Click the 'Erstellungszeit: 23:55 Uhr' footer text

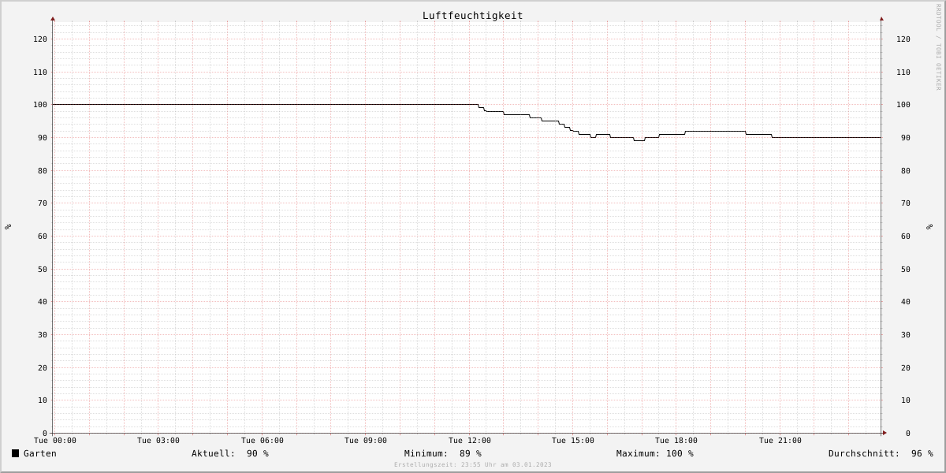coord(473,465)
